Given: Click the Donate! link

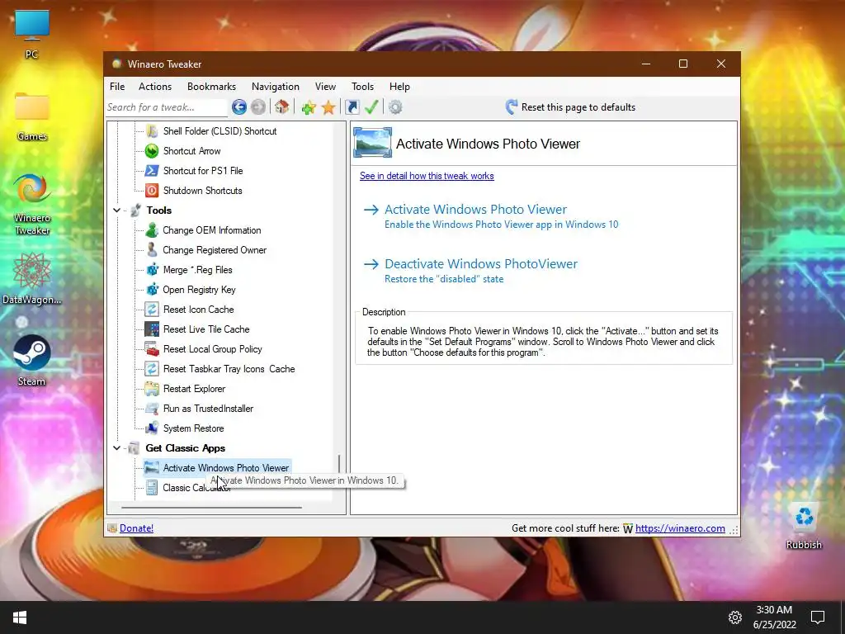Looking at the screenshot, I should (136, 528).
